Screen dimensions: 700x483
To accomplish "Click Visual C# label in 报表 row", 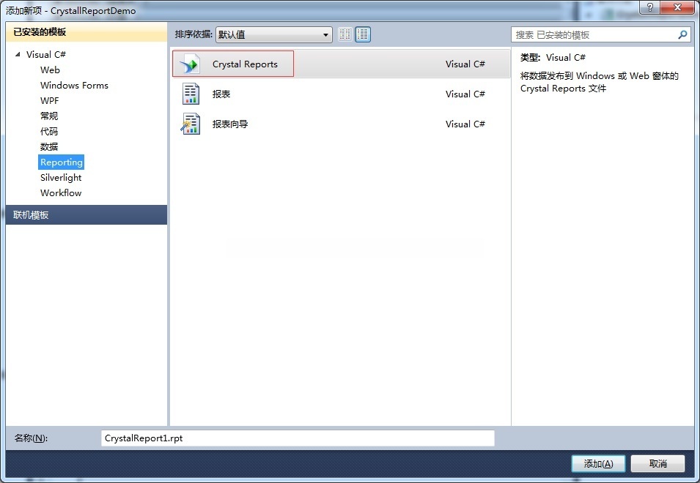I will (465, 94).
